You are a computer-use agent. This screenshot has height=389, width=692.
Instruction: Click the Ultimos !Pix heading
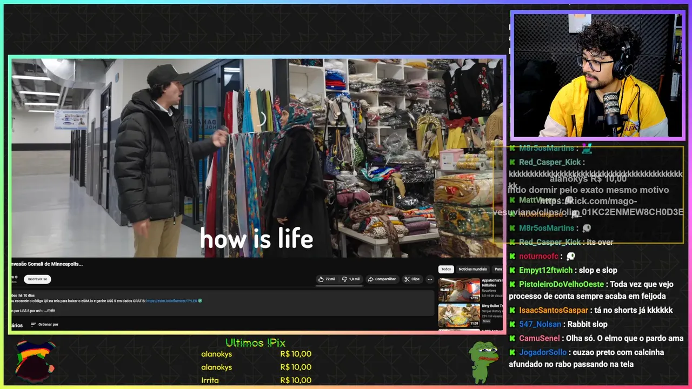tap(255, 343)
